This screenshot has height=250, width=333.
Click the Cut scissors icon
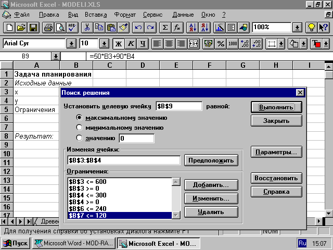87,28
